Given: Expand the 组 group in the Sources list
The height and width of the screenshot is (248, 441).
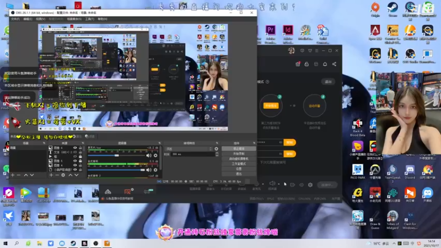Looking at the screenshot, I should (50, 157).
